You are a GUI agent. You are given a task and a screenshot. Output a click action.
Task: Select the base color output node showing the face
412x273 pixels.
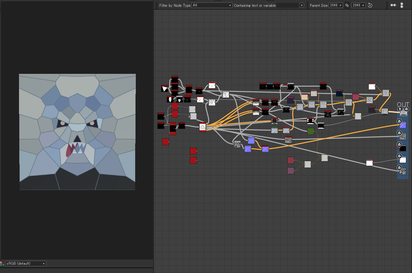point(403,113)
